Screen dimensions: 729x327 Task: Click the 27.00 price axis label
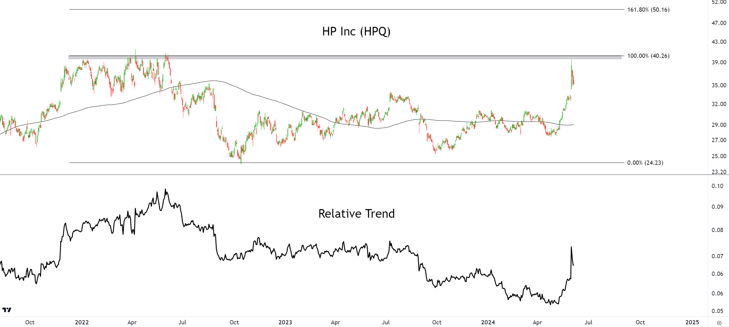[719, 140]
